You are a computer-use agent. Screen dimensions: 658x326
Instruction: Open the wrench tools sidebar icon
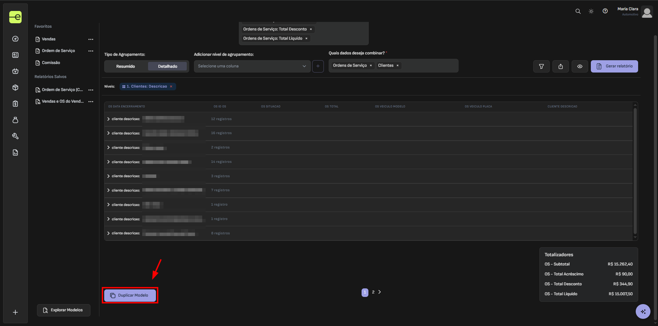click(x=15, y=136)
